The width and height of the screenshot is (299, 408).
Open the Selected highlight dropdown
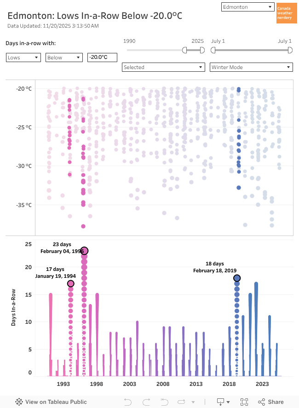pyautogui.click(x=163, y=67)
